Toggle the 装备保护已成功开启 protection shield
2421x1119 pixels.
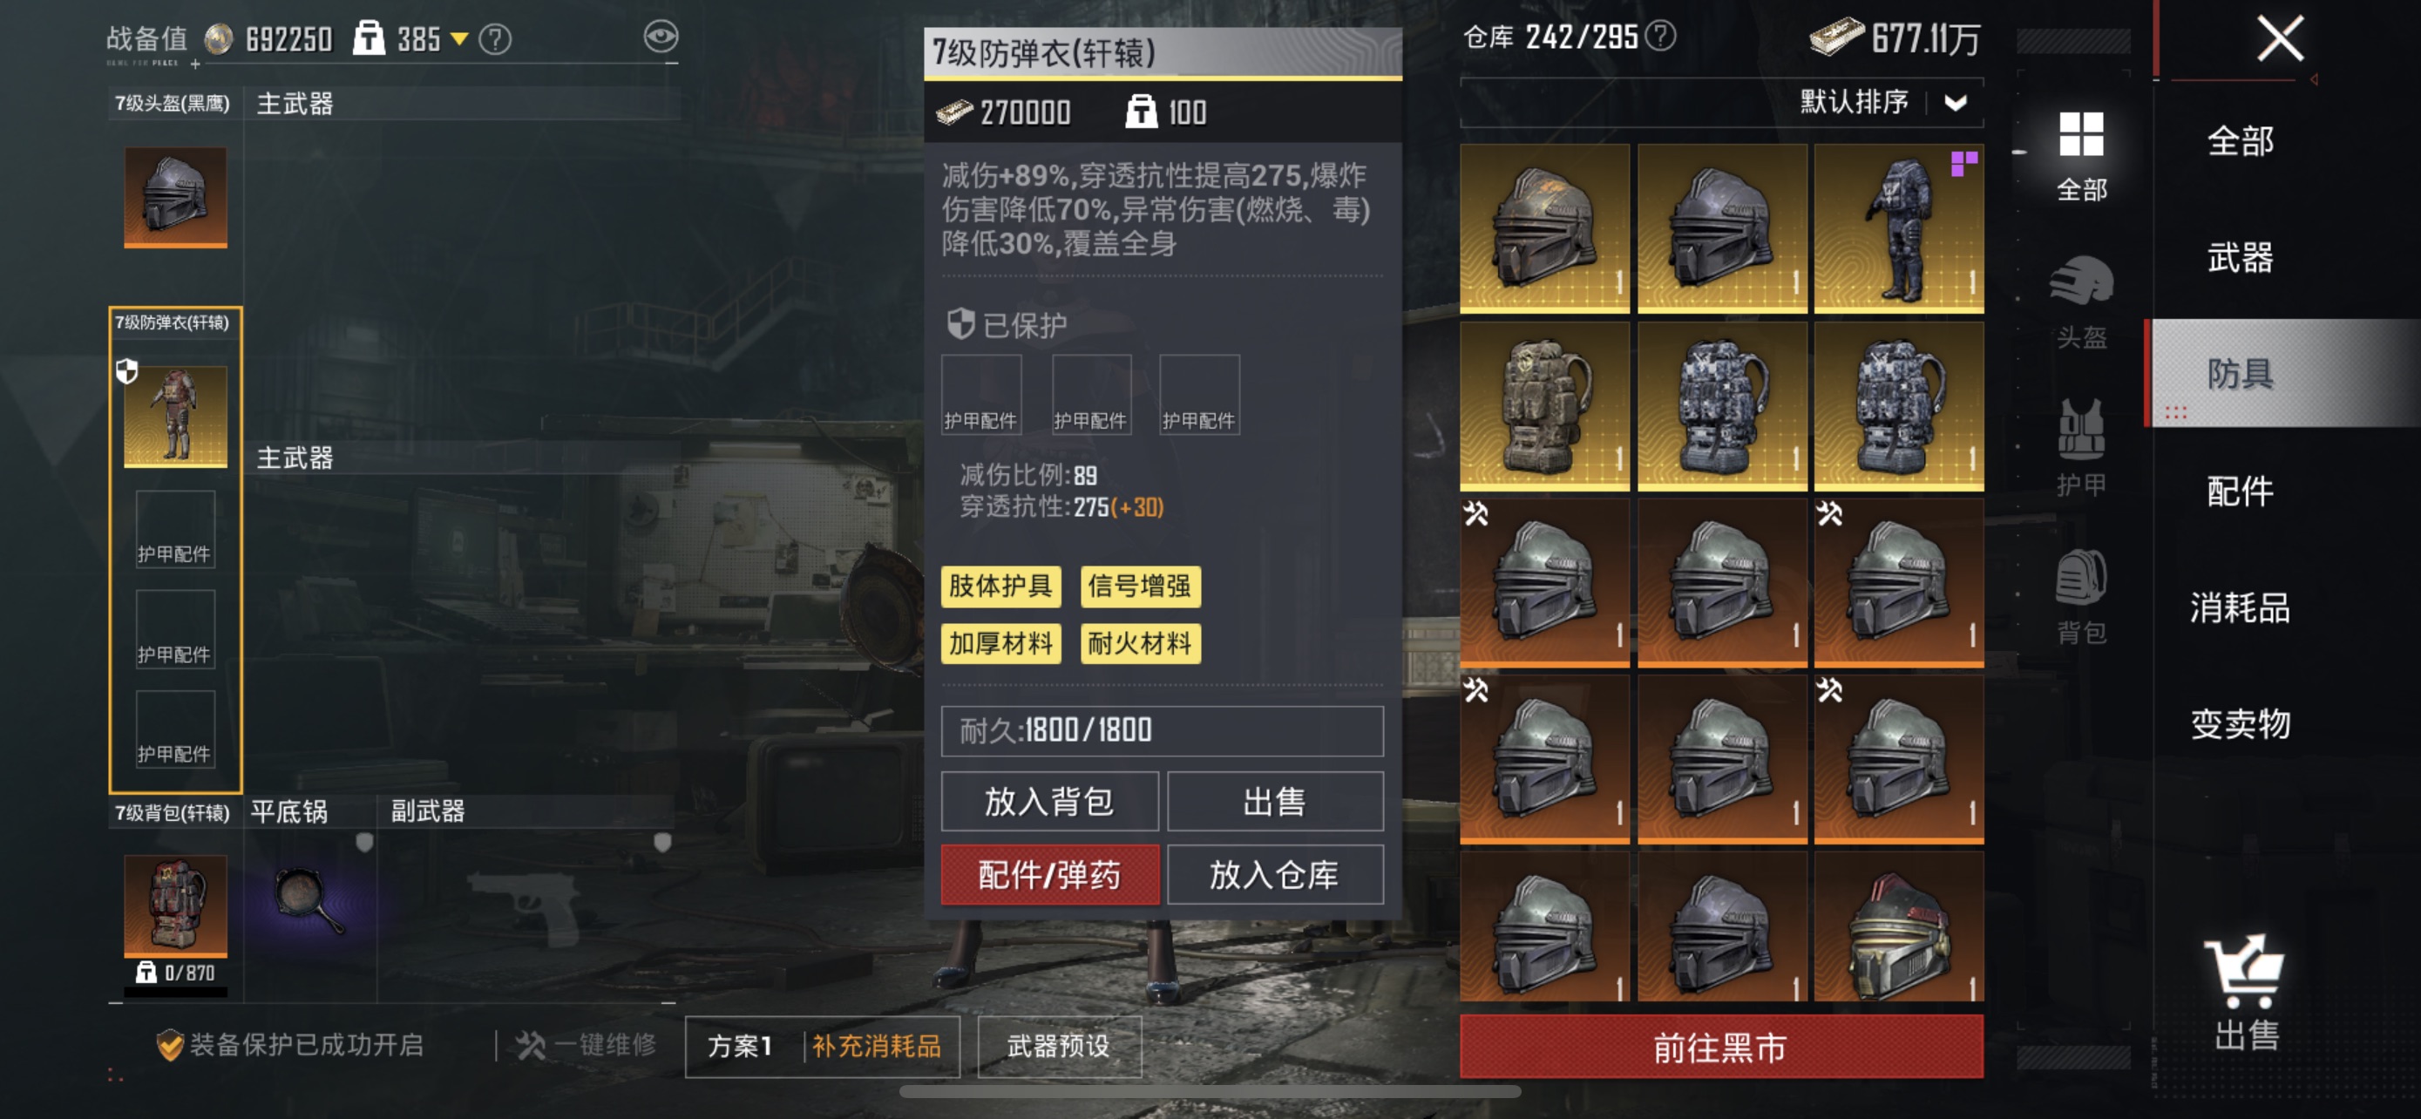[170, 1045]
